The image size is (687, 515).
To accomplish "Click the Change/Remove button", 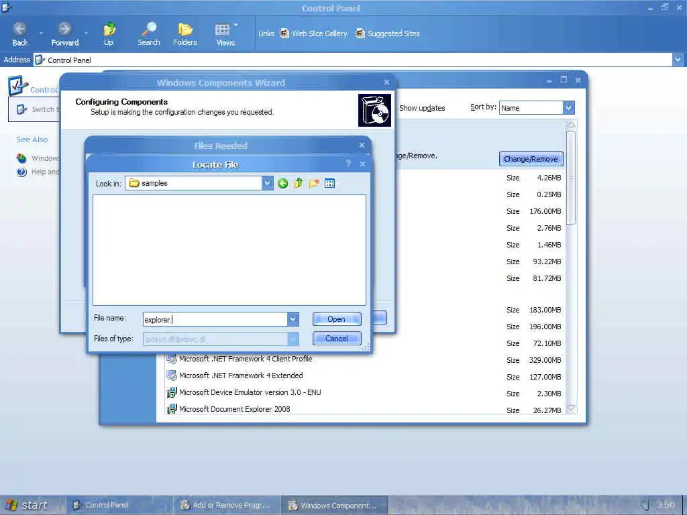I will pos(531,158).
